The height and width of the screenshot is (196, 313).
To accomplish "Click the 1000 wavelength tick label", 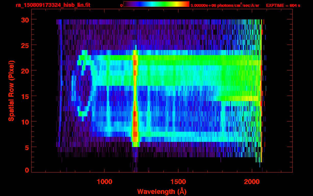I will tap(105, 182).
